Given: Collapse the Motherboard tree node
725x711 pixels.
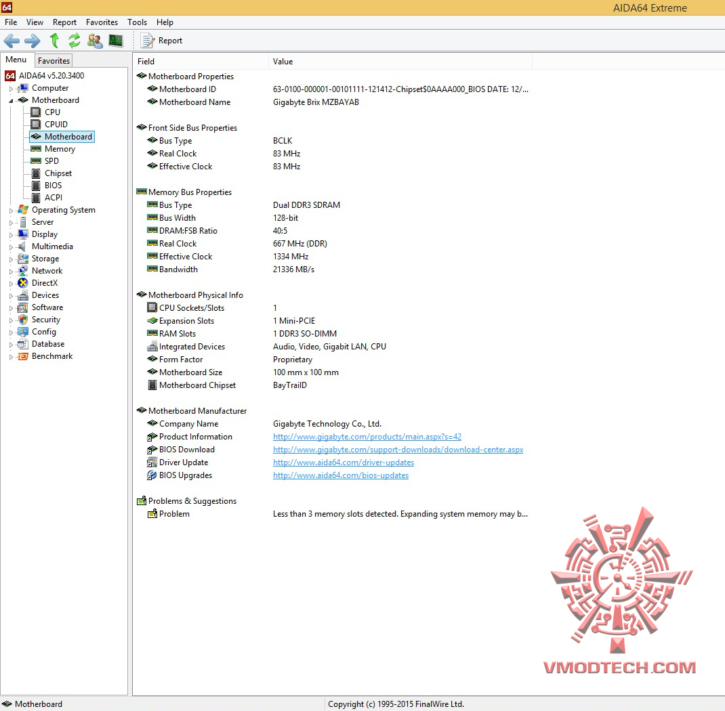Looking at the screenshot, I should click(x=11, y=100).
